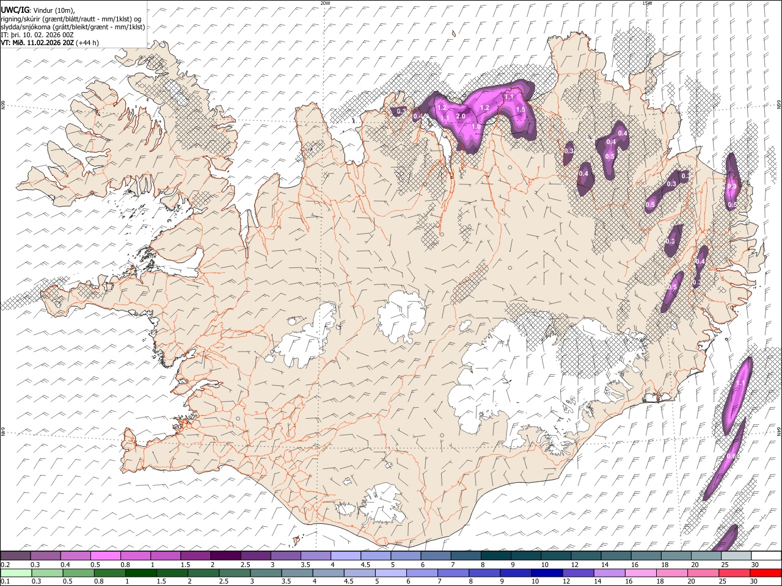This screenshot has width=782, height=586.
Task: Click the '0.2' label in the upper legend
Action: [5, 565]
